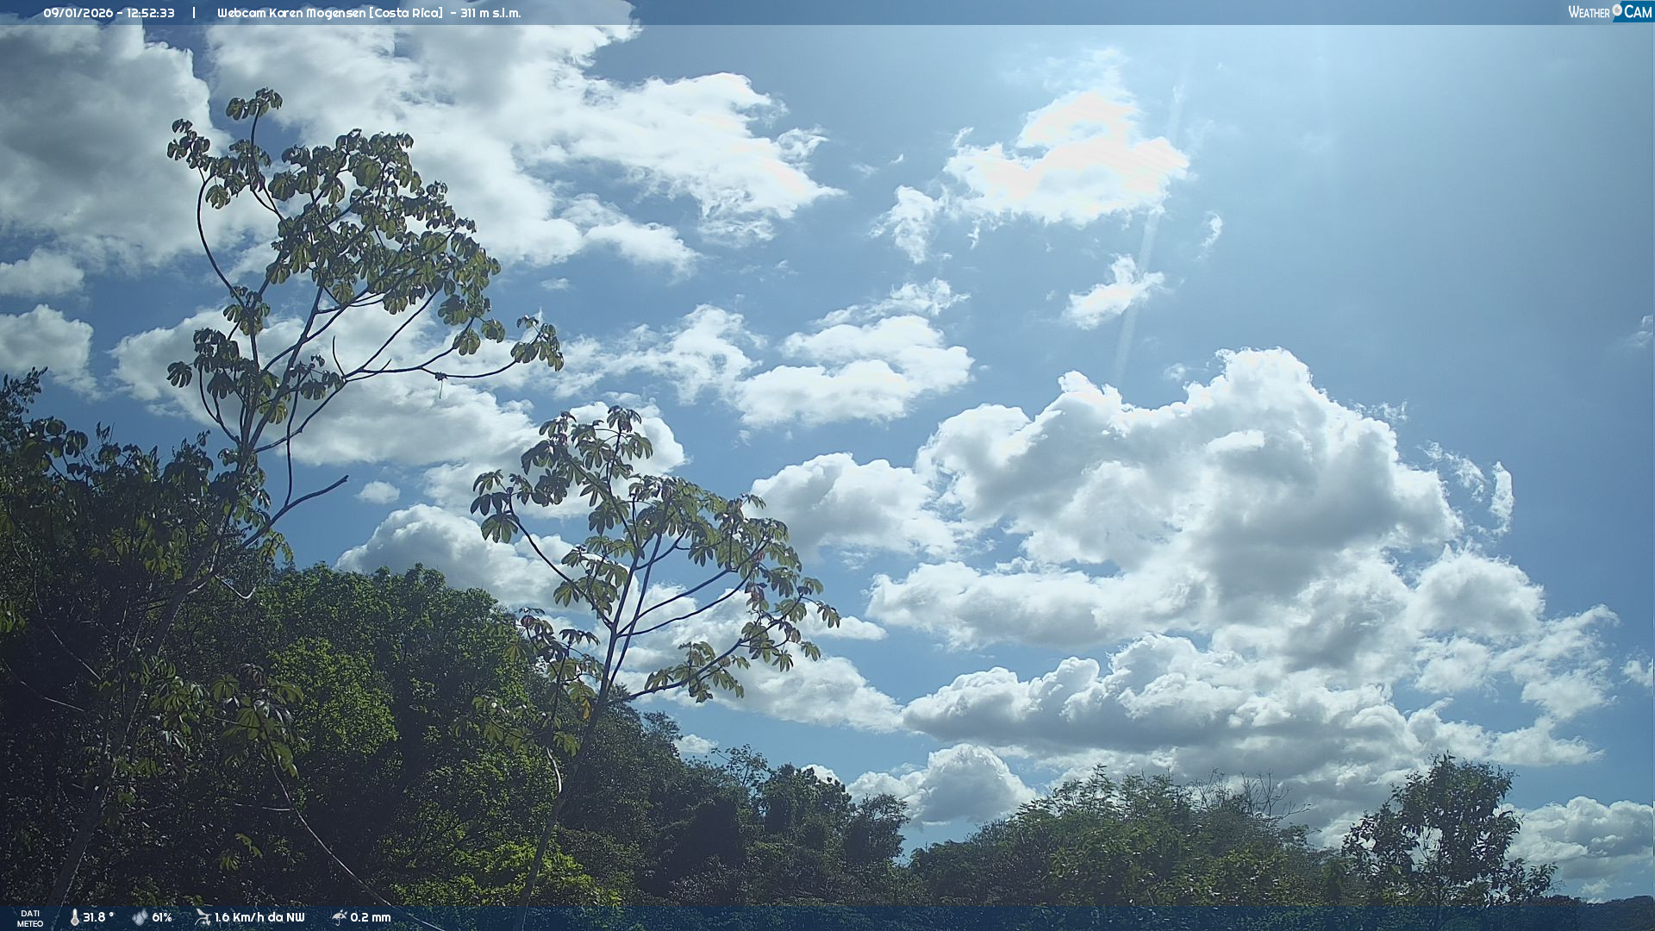Click the thermometer temperature icon
The height and width of the screenshot is (931, 1655).
tap(74, 917)
